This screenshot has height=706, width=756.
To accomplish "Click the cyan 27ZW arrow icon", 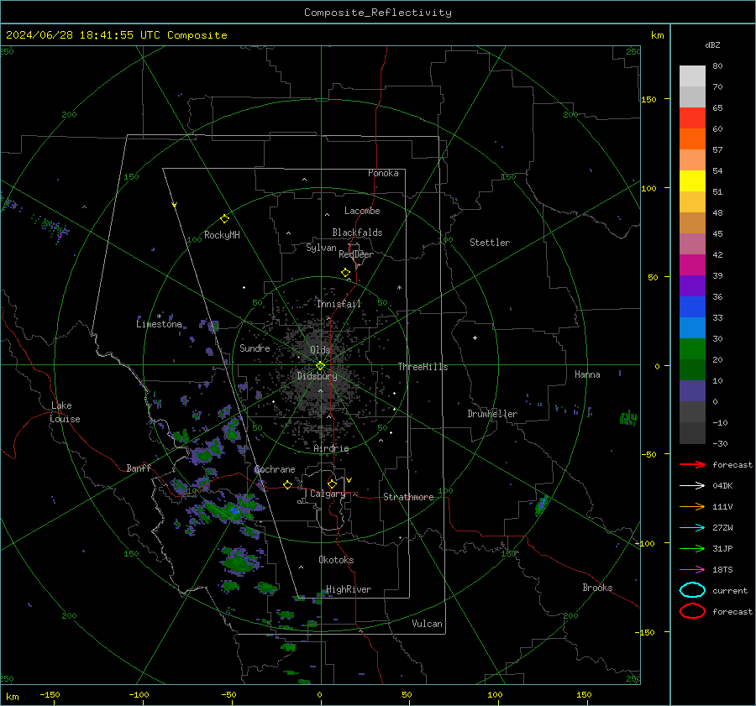I will tap(692, 528).
